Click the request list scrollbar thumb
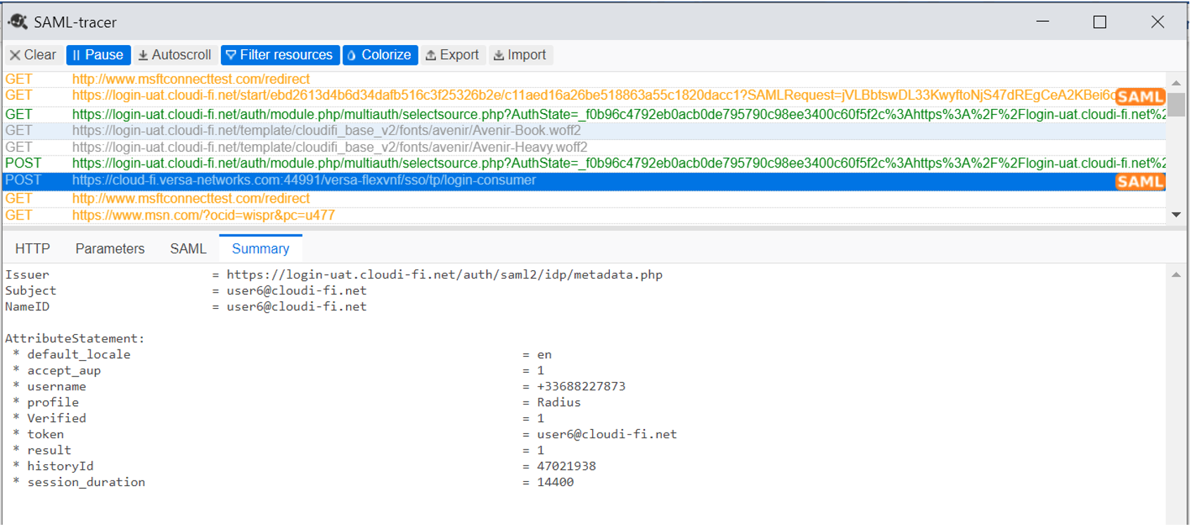 coord(1176,105)
